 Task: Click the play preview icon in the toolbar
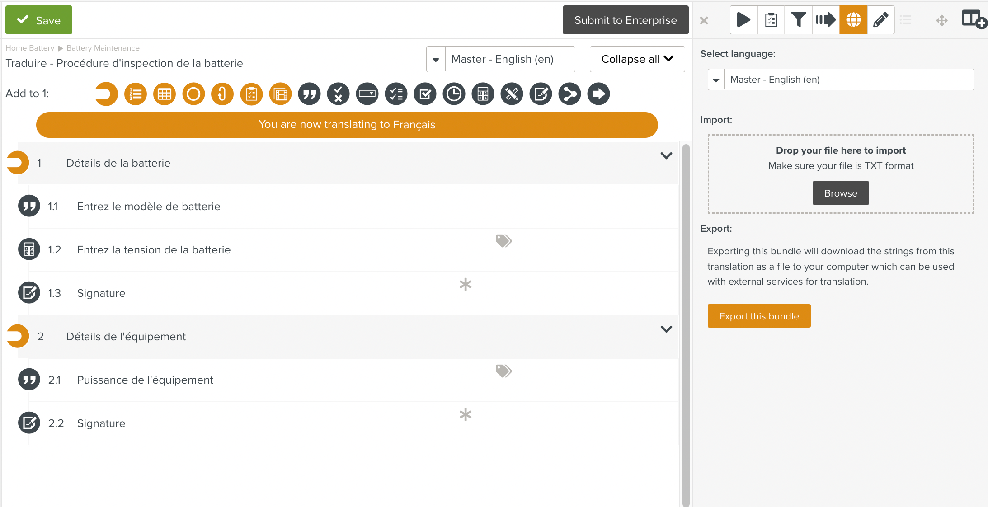click(x=743, y=20)
